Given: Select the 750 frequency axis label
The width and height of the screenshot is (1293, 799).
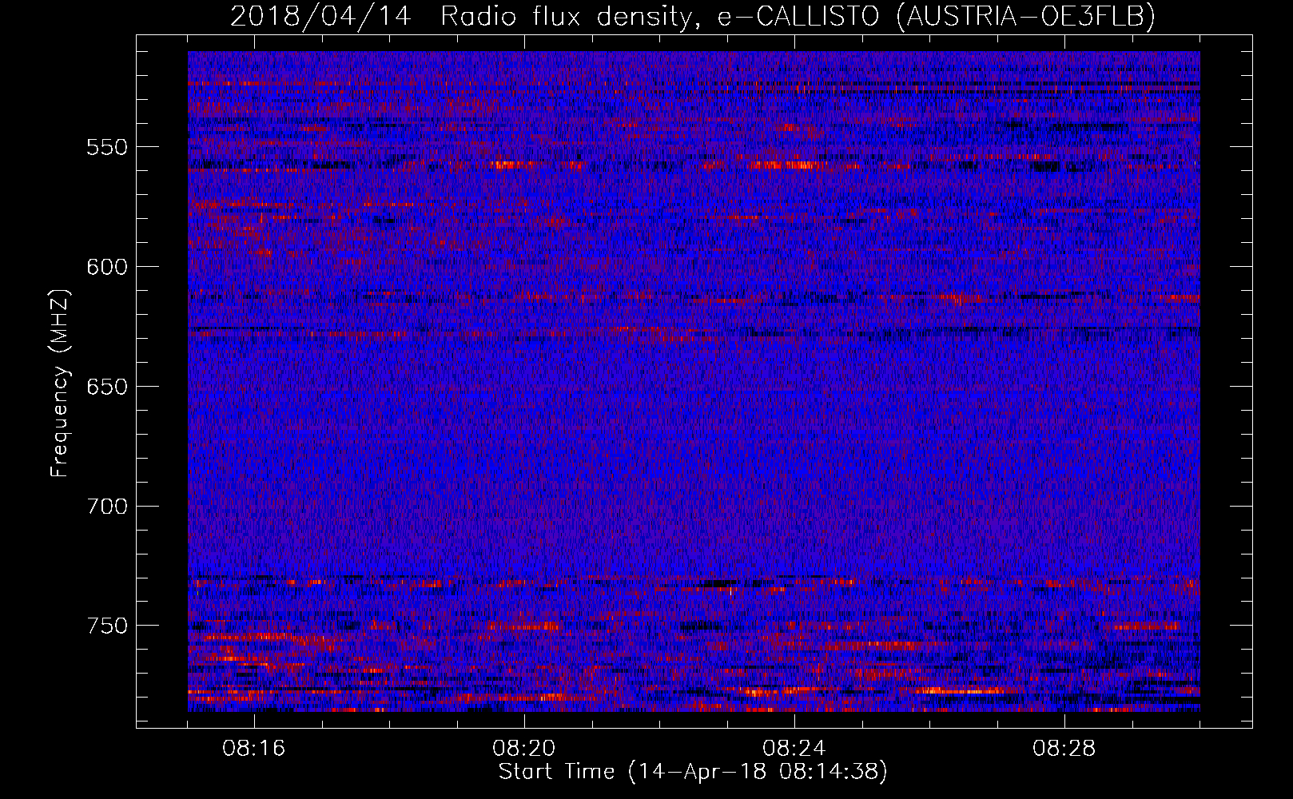Looking at the screenshot, I should point(107,626).
